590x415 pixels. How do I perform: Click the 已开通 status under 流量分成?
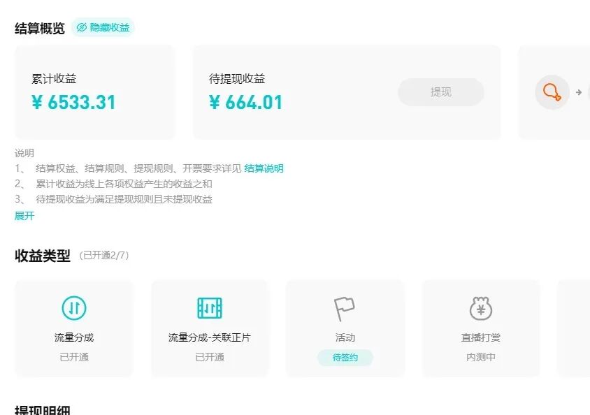(74, 357)
